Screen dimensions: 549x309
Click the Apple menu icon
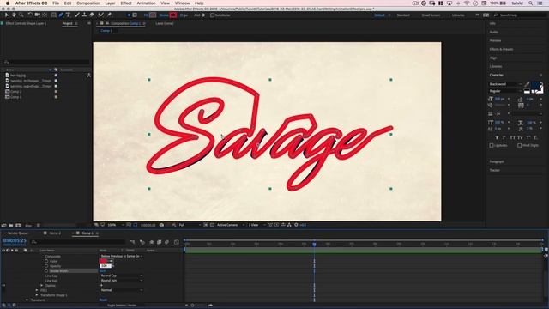pyautogui.click(x=8, y=3)
